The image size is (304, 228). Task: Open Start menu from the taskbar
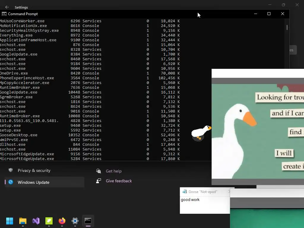(9, 221)
